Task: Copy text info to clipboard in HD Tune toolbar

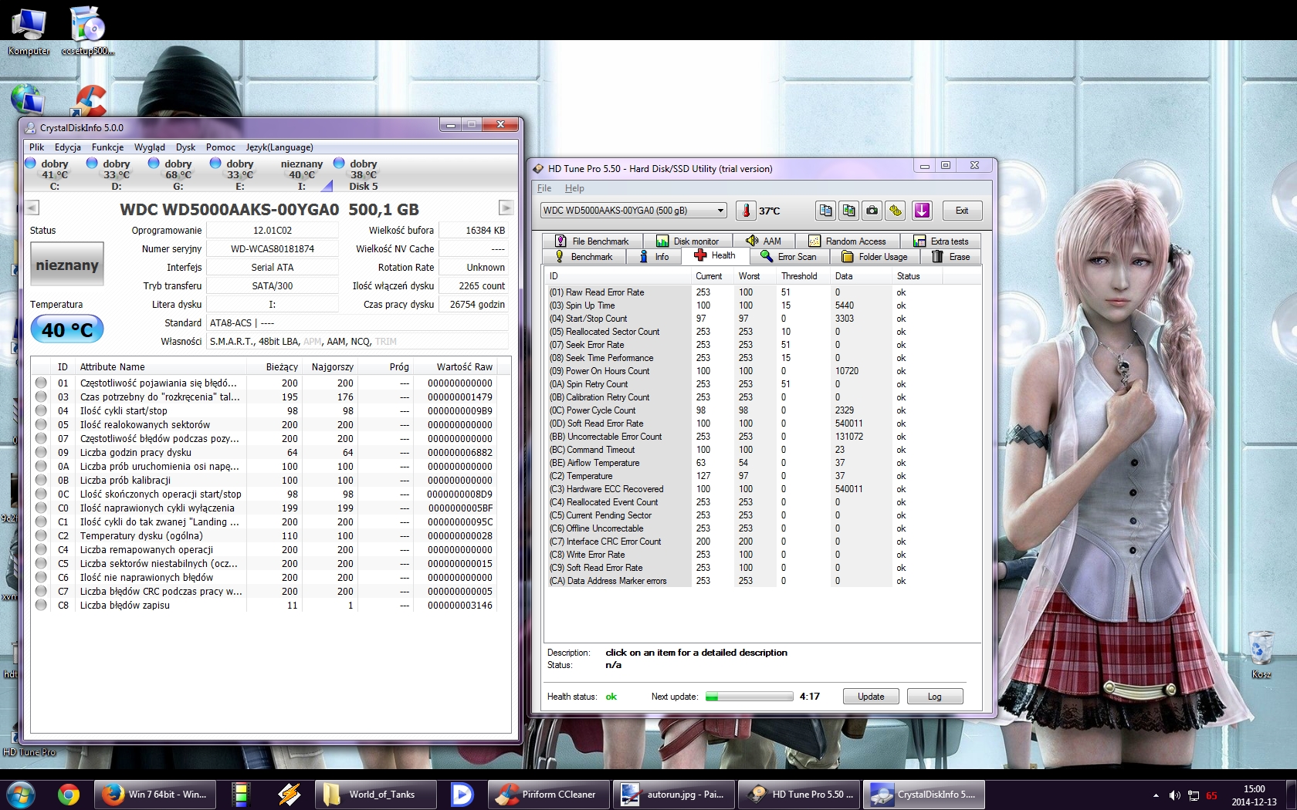Action: pyautogui.click(x=825, y=211)
